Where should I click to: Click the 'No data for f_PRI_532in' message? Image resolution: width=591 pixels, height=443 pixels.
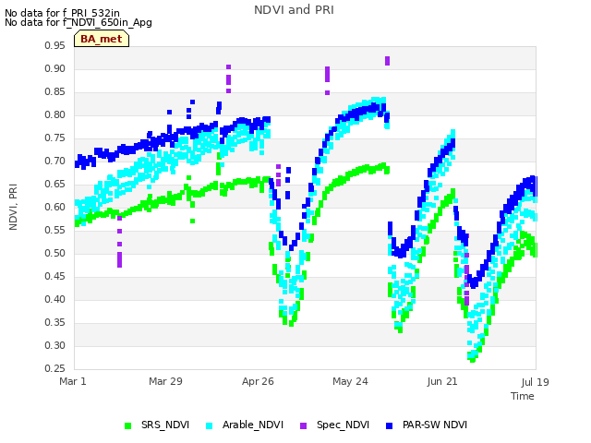pyautogui.click(x=62, y=13)
